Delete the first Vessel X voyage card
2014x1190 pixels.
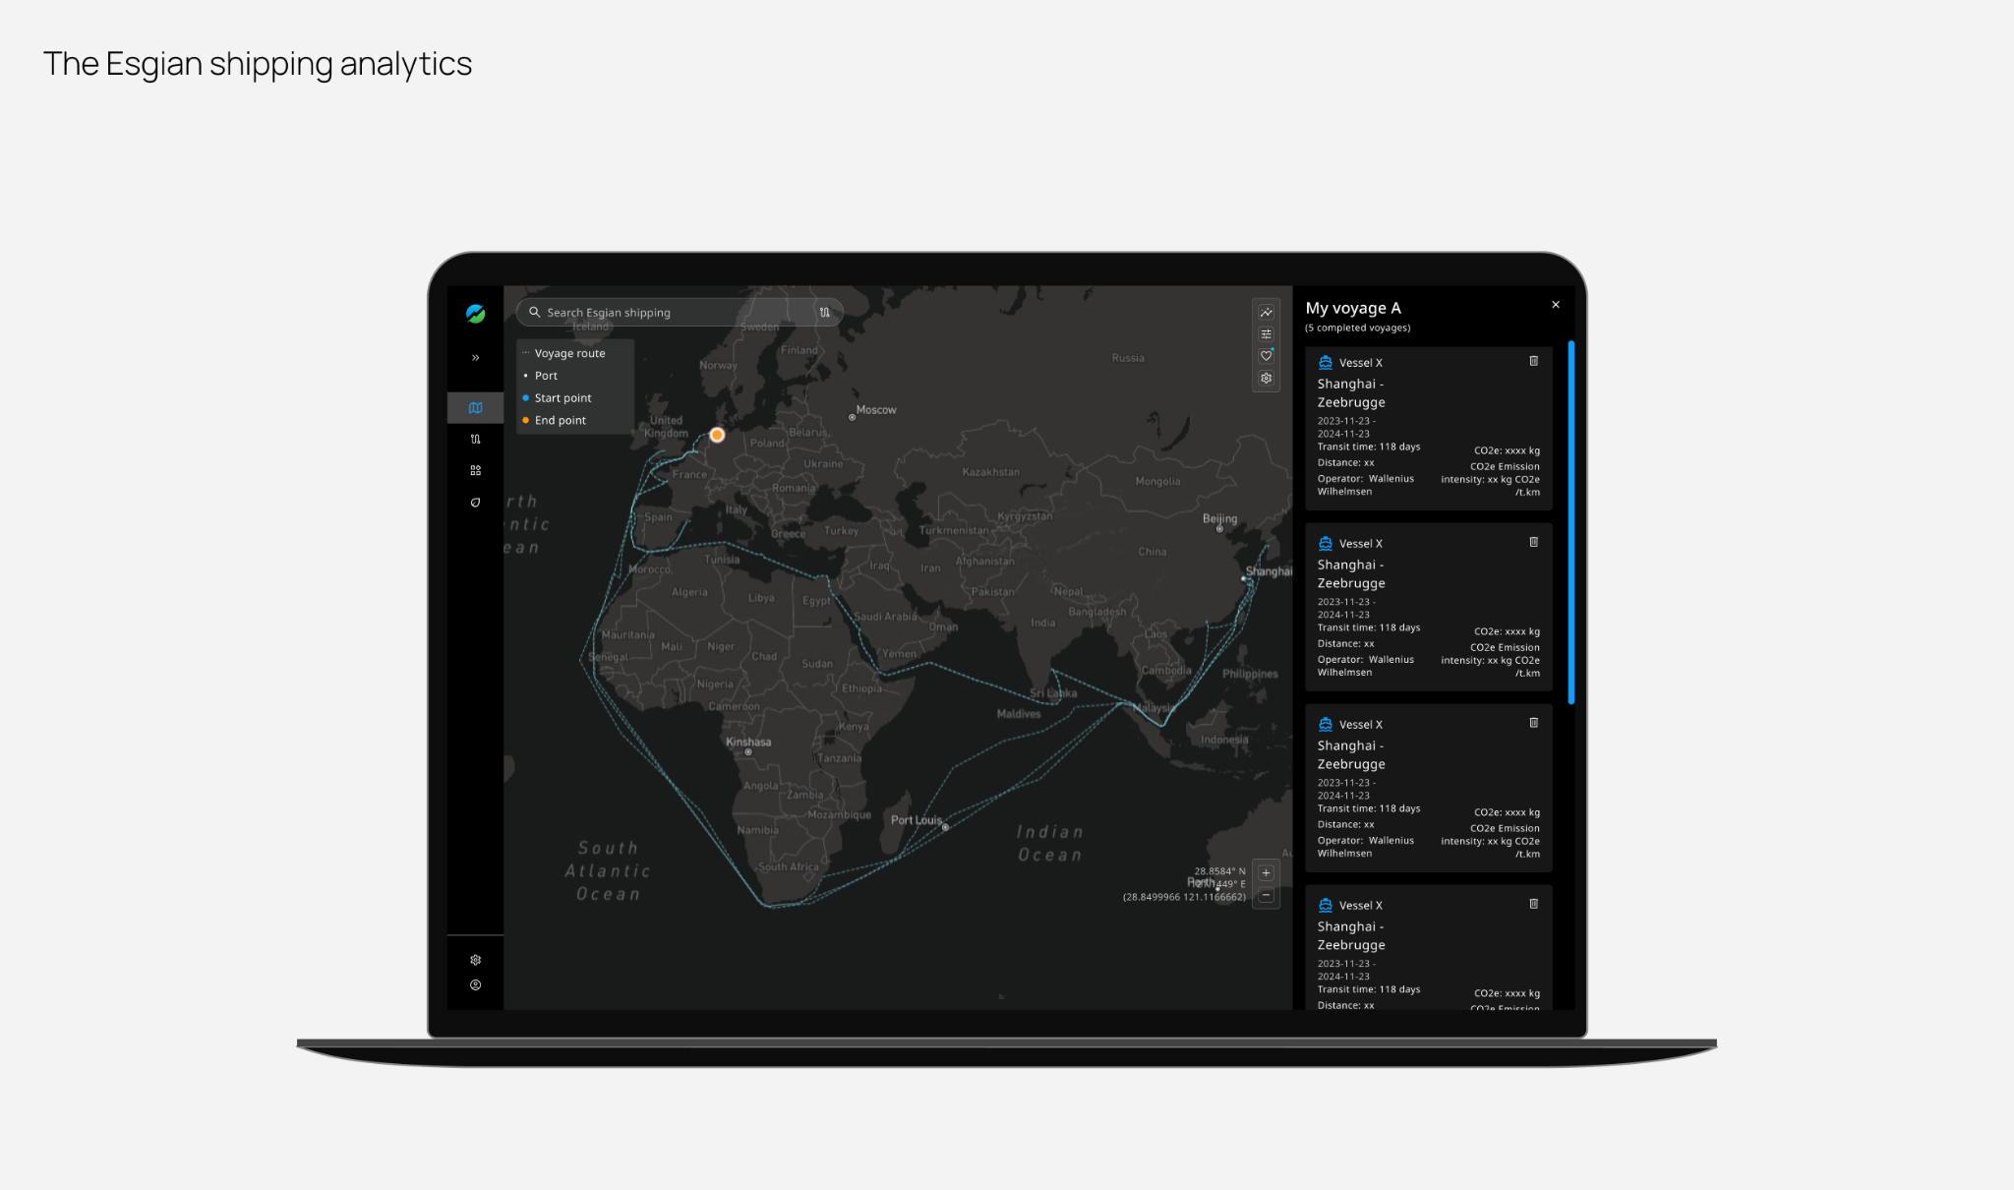(x=1533, y=361)
